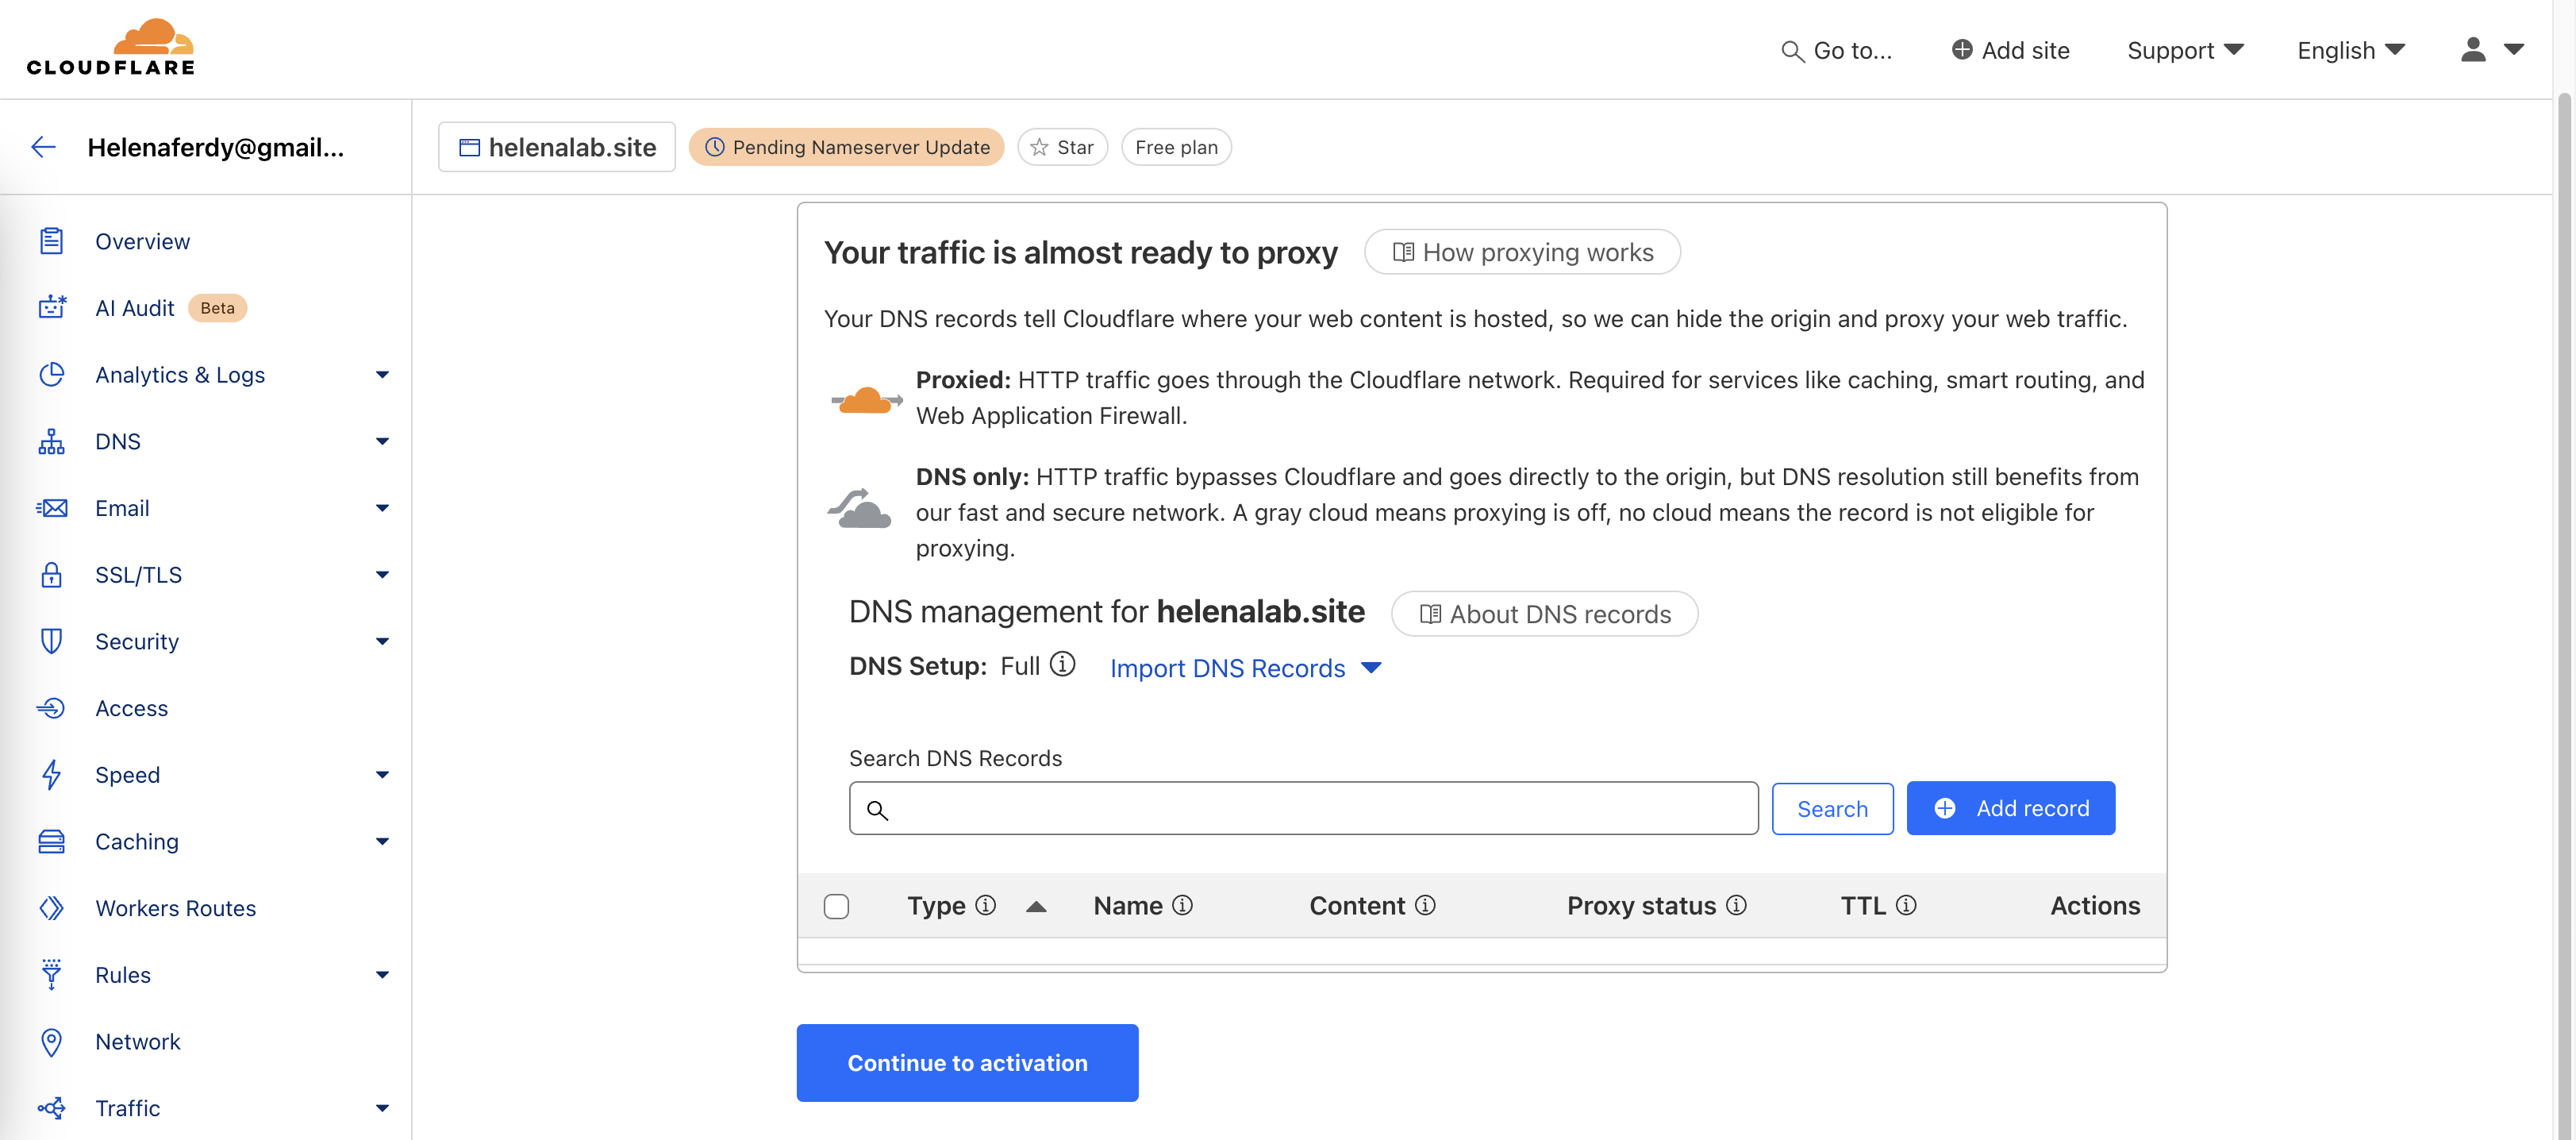Click Continue to activation button
This screenshot has width=2576, height=1140.
point(966,1062)
